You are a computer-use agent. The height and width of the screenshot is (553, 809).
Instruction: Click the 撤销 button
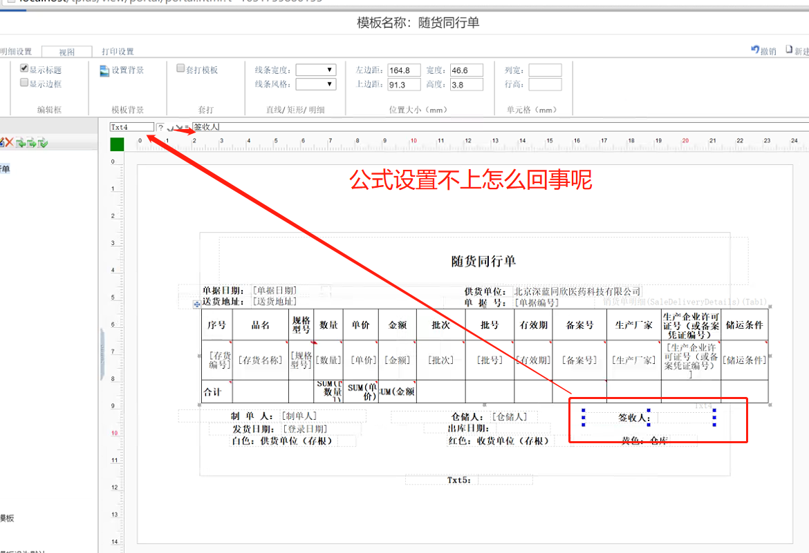pyautogui.click(x=763, y=50)
